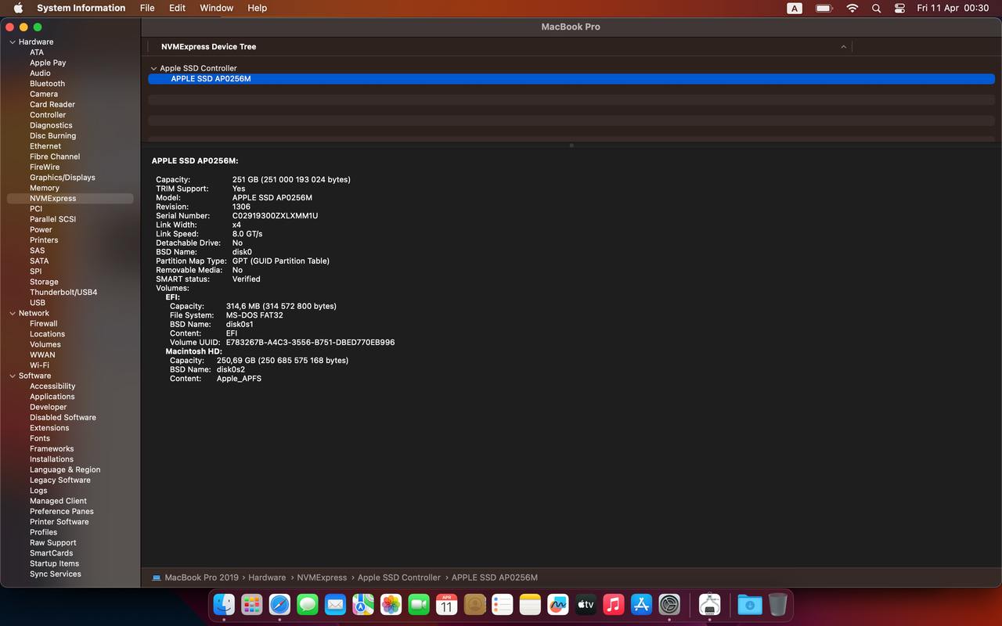Open the Messages app icon
Screen dimensions: 1002x626
tap(308, 604)
